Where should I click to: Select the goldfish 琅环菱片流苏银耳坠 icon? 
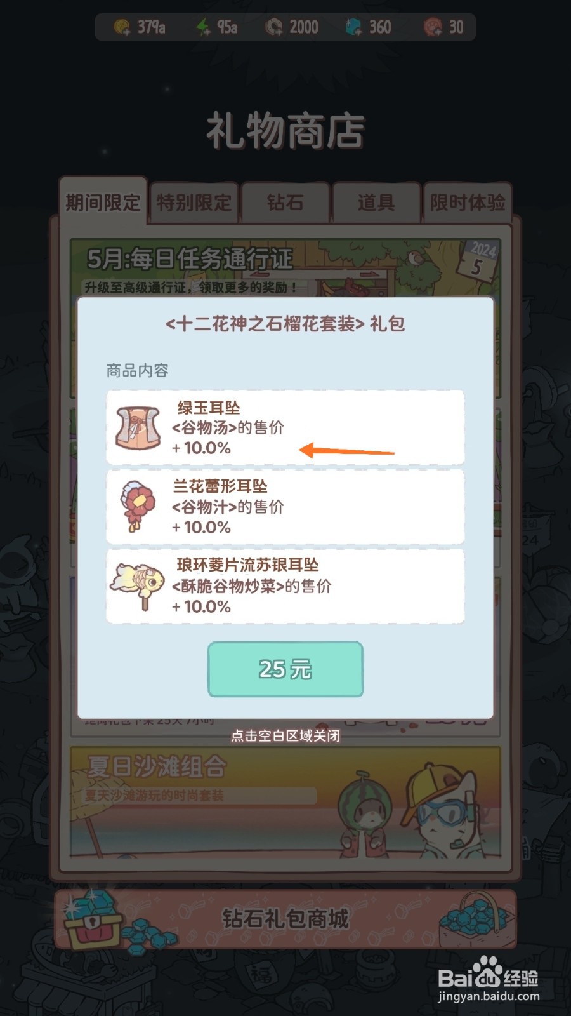tap(138, 585)
